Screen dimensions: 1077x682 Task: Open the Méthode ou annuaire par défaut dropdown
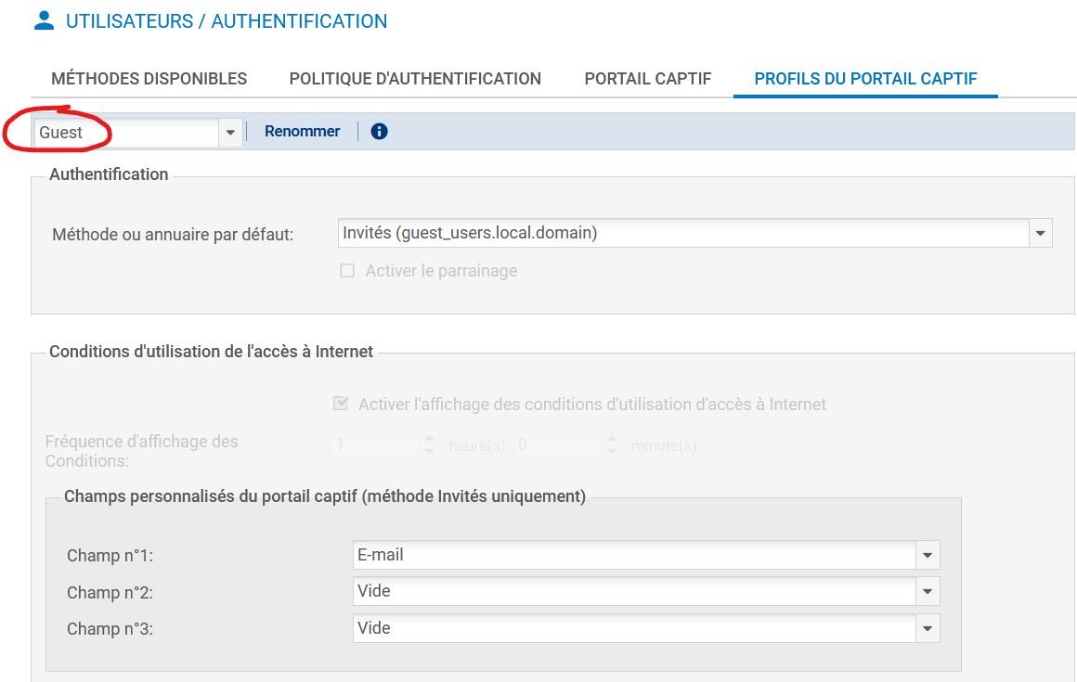(x=1040, y=234)
